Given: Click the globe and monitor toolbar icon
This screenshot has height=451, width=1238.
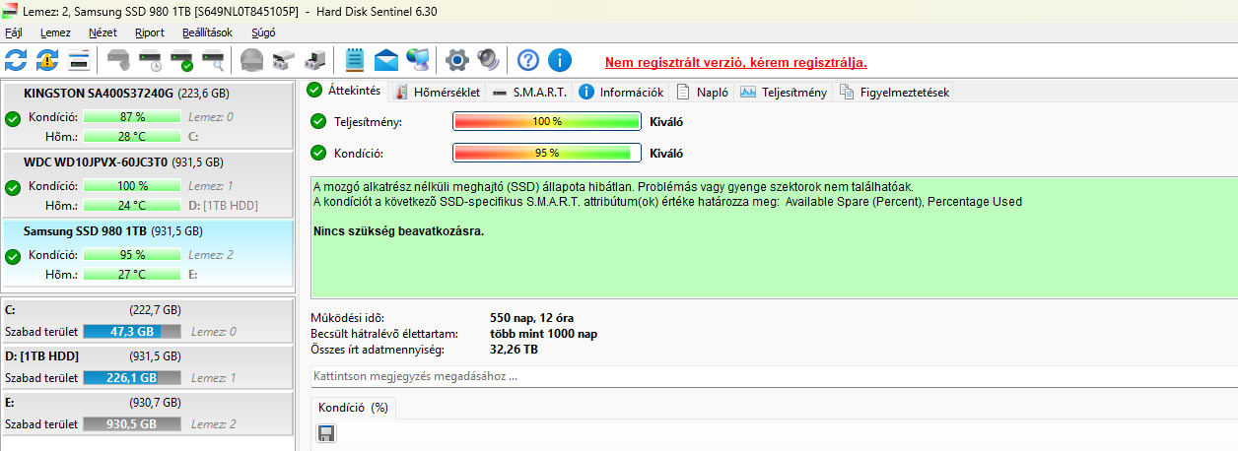Looking at the screenshot, I should click(418, 60).
